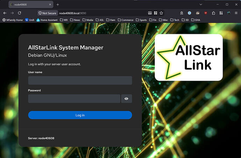Image resolution: width=241 pixels, height=158 pixels.
Task: Click the address bar URL node40608.local:9090
Action: (73, 13)
